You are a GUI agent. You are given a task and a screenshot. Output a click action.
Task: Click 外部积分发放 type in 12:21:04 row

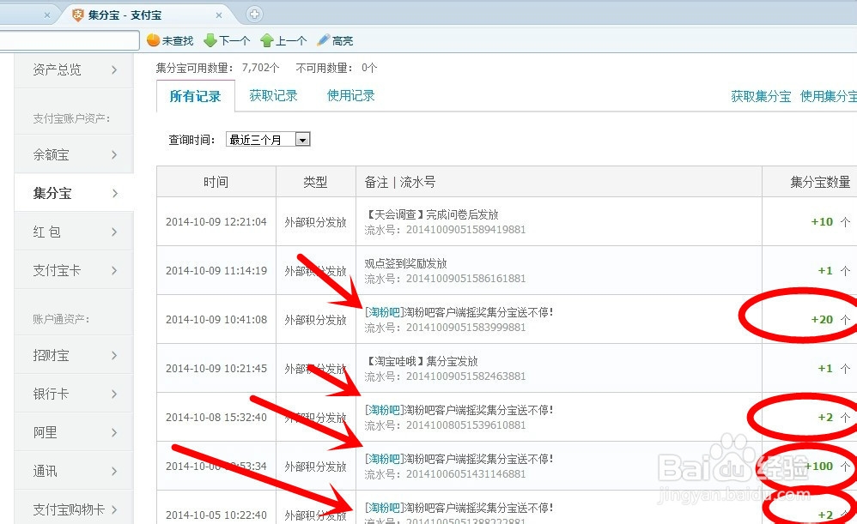(315, 222)
